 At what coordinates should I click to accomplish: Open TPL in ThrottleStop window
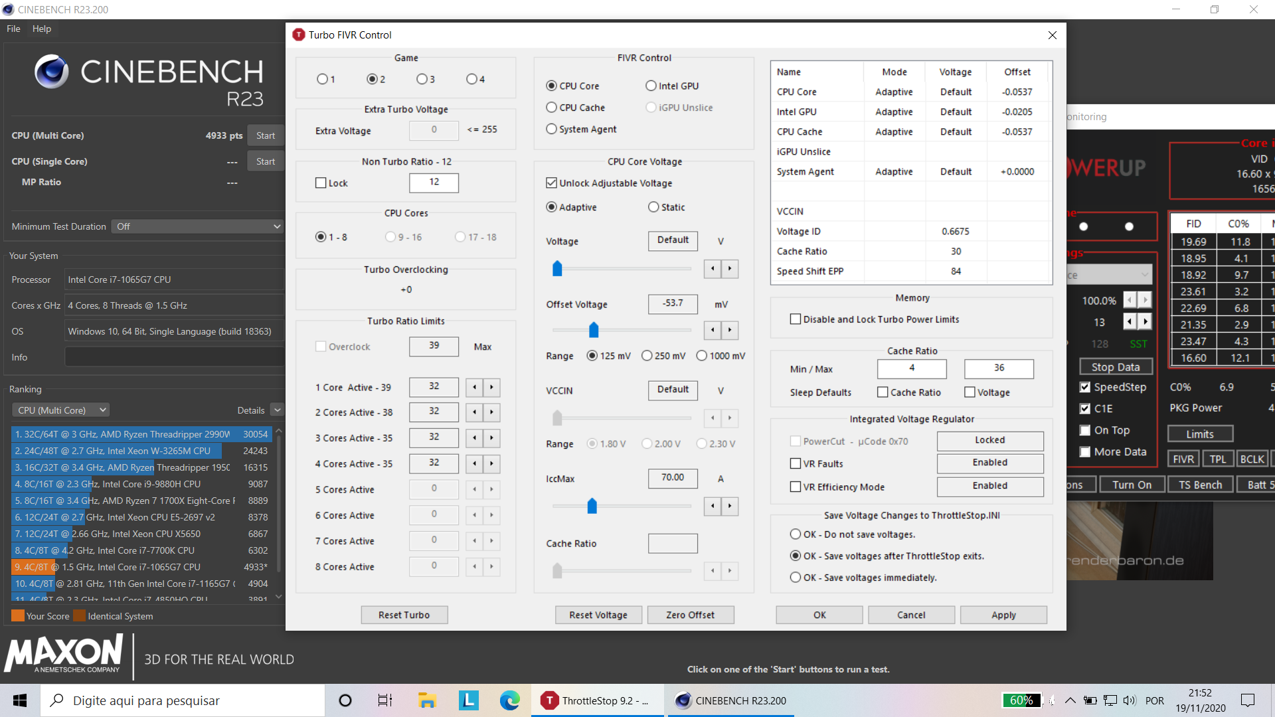click(x=1217, y=459)
